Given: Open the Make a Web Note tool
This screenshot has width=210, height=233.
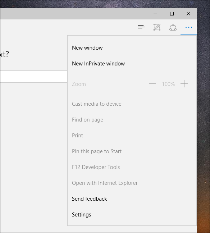Looking at the screenshot, I should pos(157,27).
